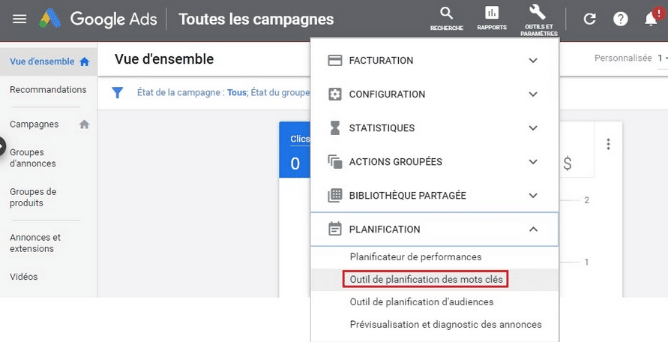Go to Recommandations in sidebar

(48, 90)
